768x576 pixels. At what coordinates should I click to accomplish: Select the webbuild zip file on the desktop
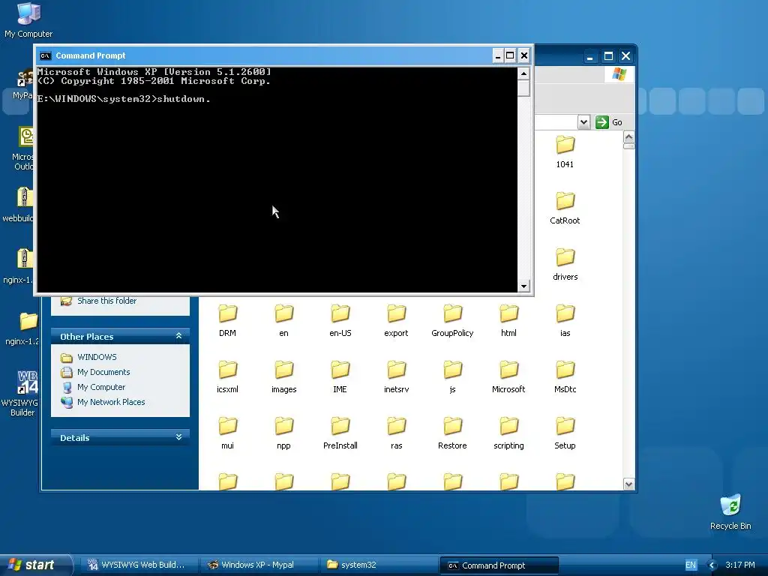(18, 205)
